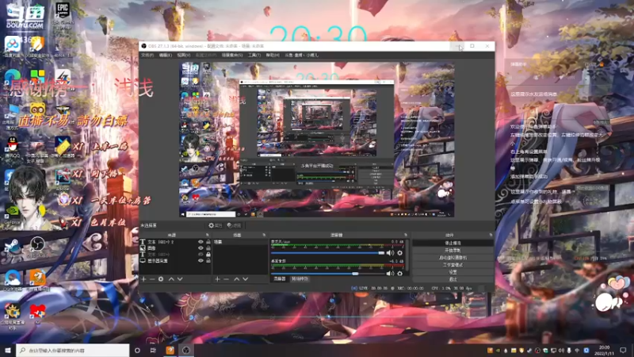Unlock the third text source
The height and width of the screenshot is (357, 634).
[208, 255]
